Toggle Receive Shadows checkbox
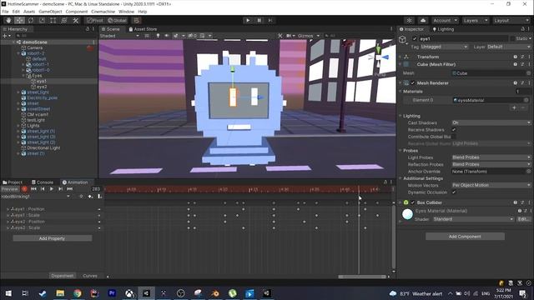 [x=454, y=130]
